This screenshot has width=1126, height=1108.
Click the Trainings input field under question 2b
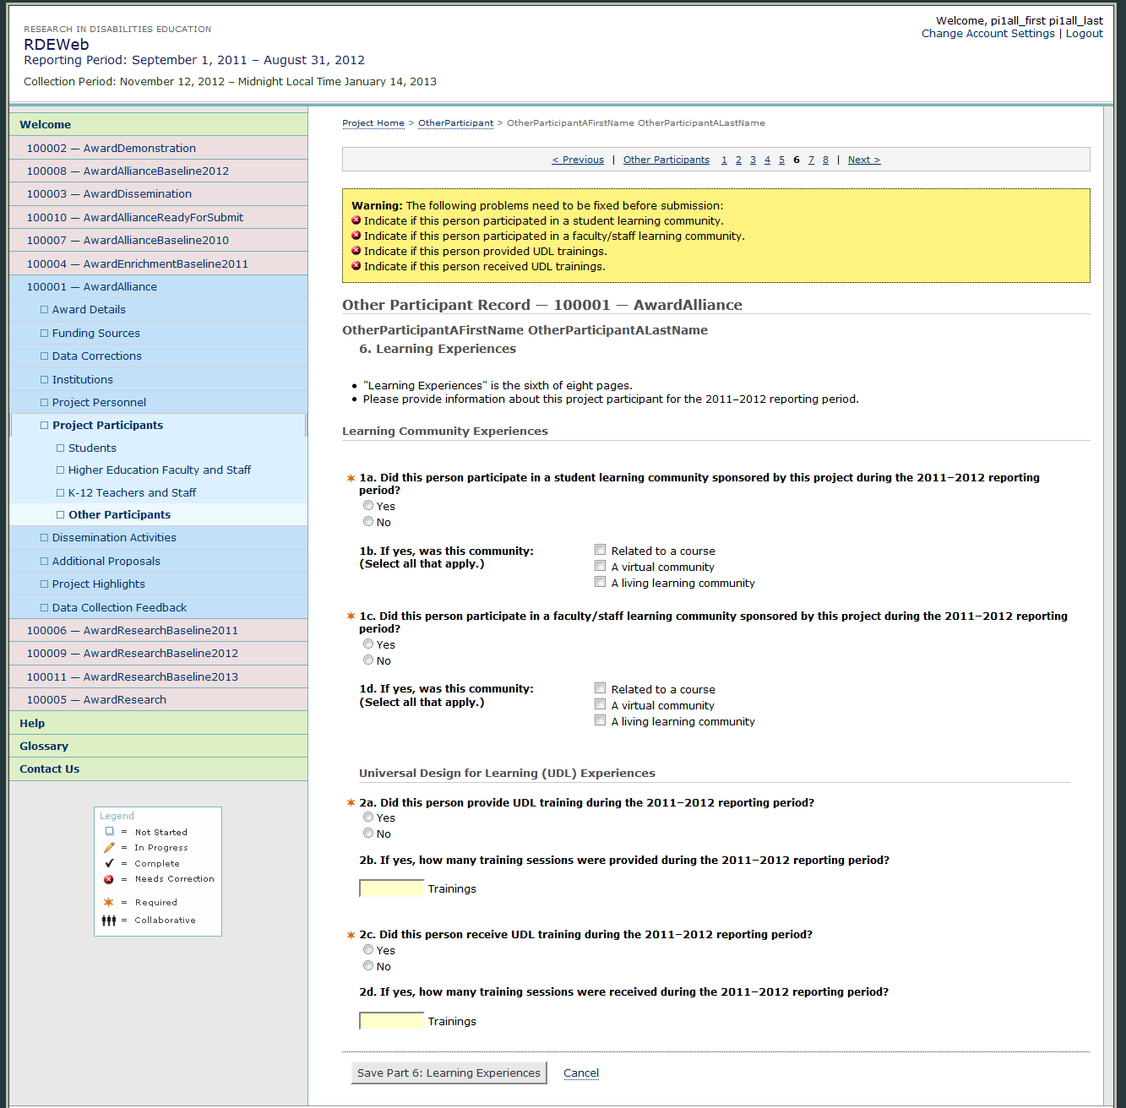tap(392, 888)
